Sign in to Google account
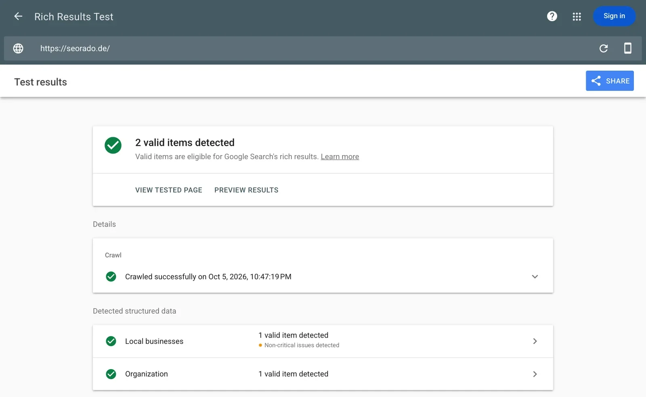This screenshot has width=646, height=397. (614, 16)
